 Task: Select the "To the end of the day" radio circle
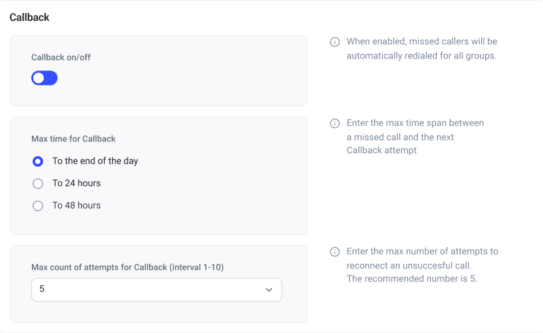pyautogui.click(x=38, y=161)
